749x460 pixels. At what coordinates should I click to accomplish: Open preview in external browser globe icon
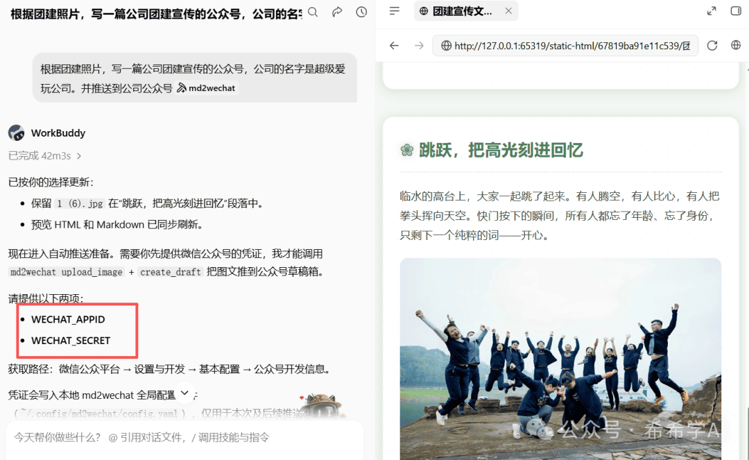click(x=736, y=45)
